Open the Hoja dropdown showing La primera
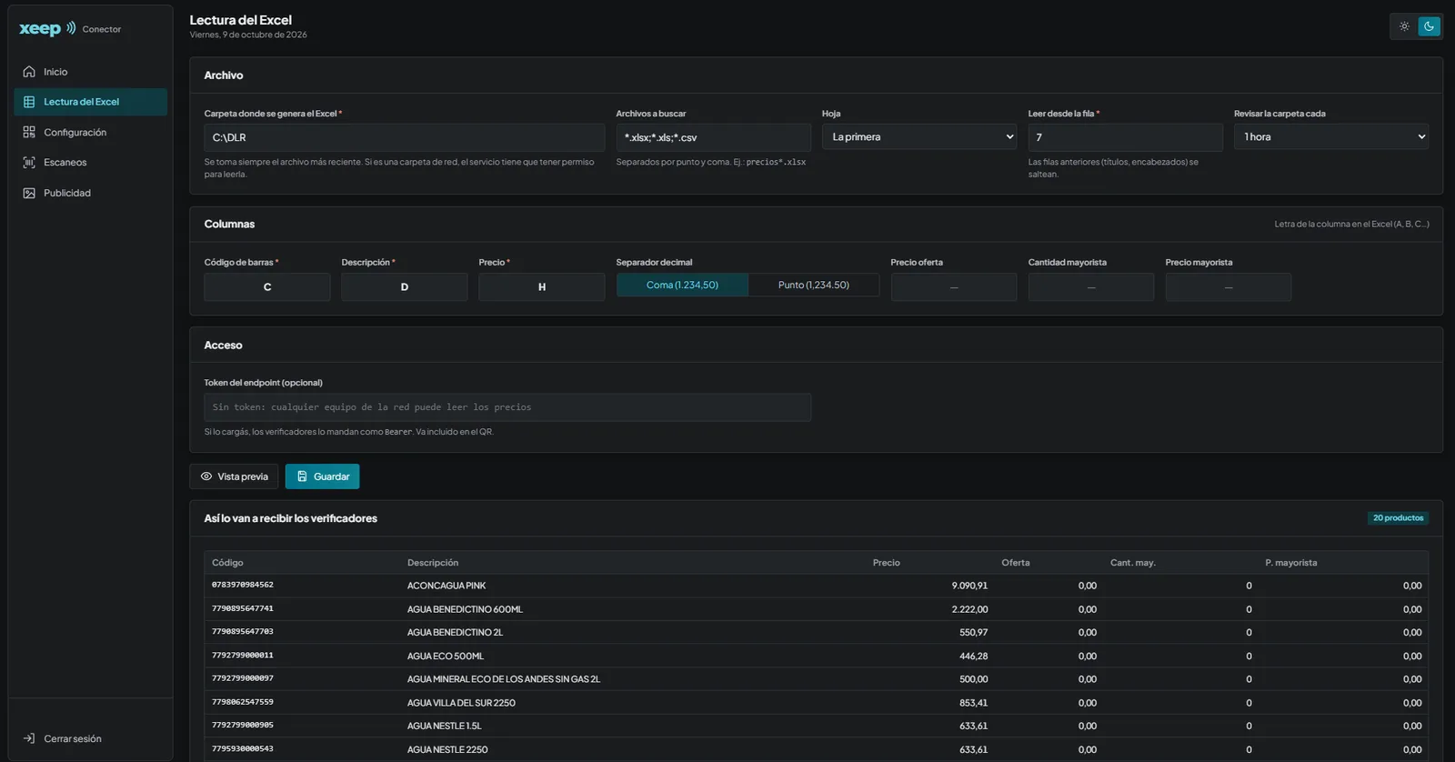1455x762 pixels. (x=919, y=137)
